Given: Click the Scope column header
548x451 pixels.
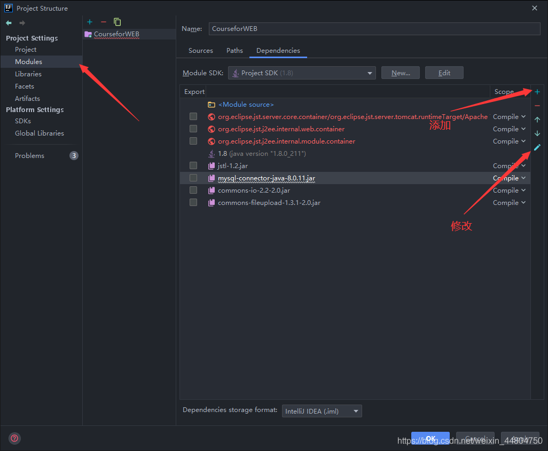Looking at the screenshot, I should click(x=504, y=91).
